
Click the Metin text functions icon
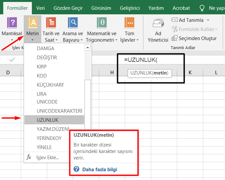pos(33,23)
